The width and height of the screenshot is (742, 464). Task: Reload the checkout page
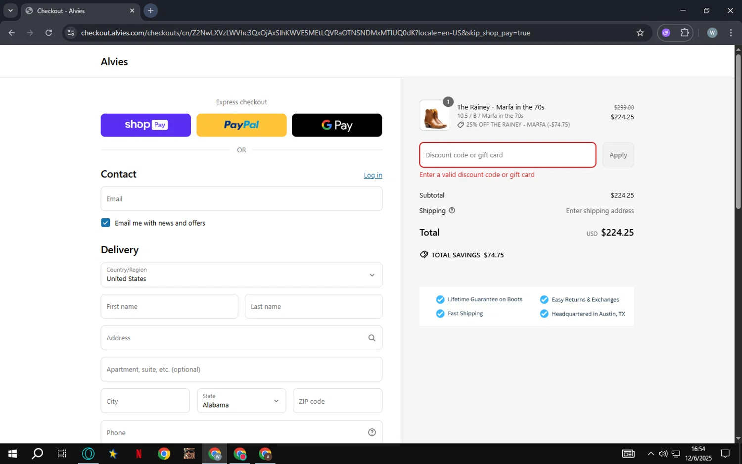click(x=48, y=33)
